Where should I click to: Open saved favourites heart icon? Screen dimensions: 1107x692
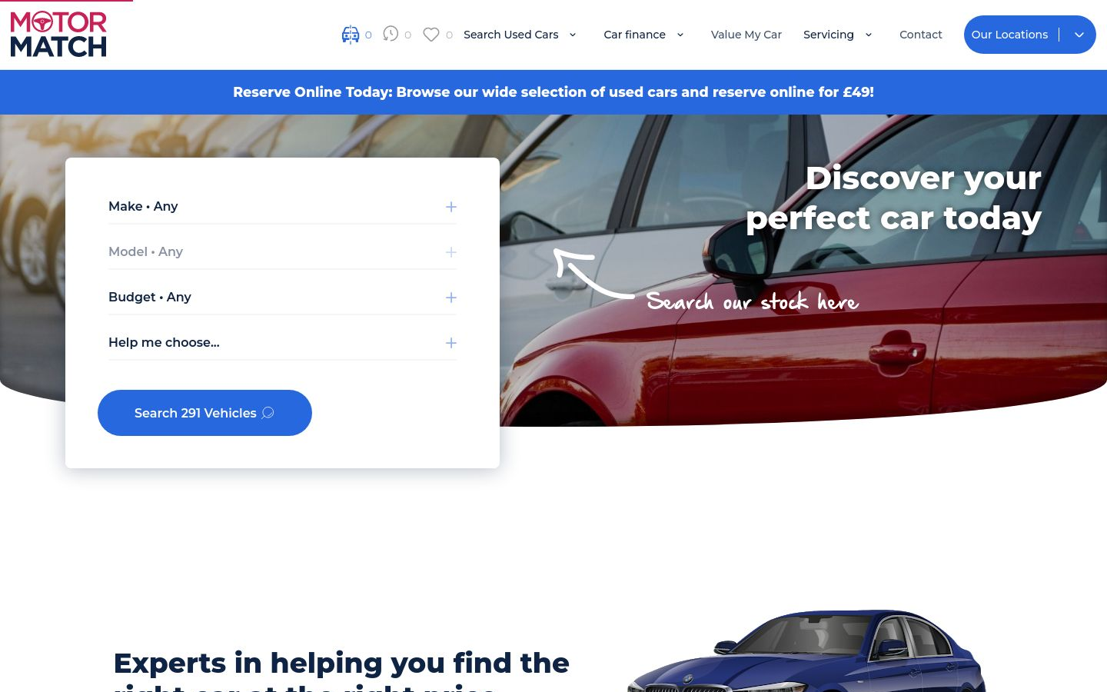(431, 35)
